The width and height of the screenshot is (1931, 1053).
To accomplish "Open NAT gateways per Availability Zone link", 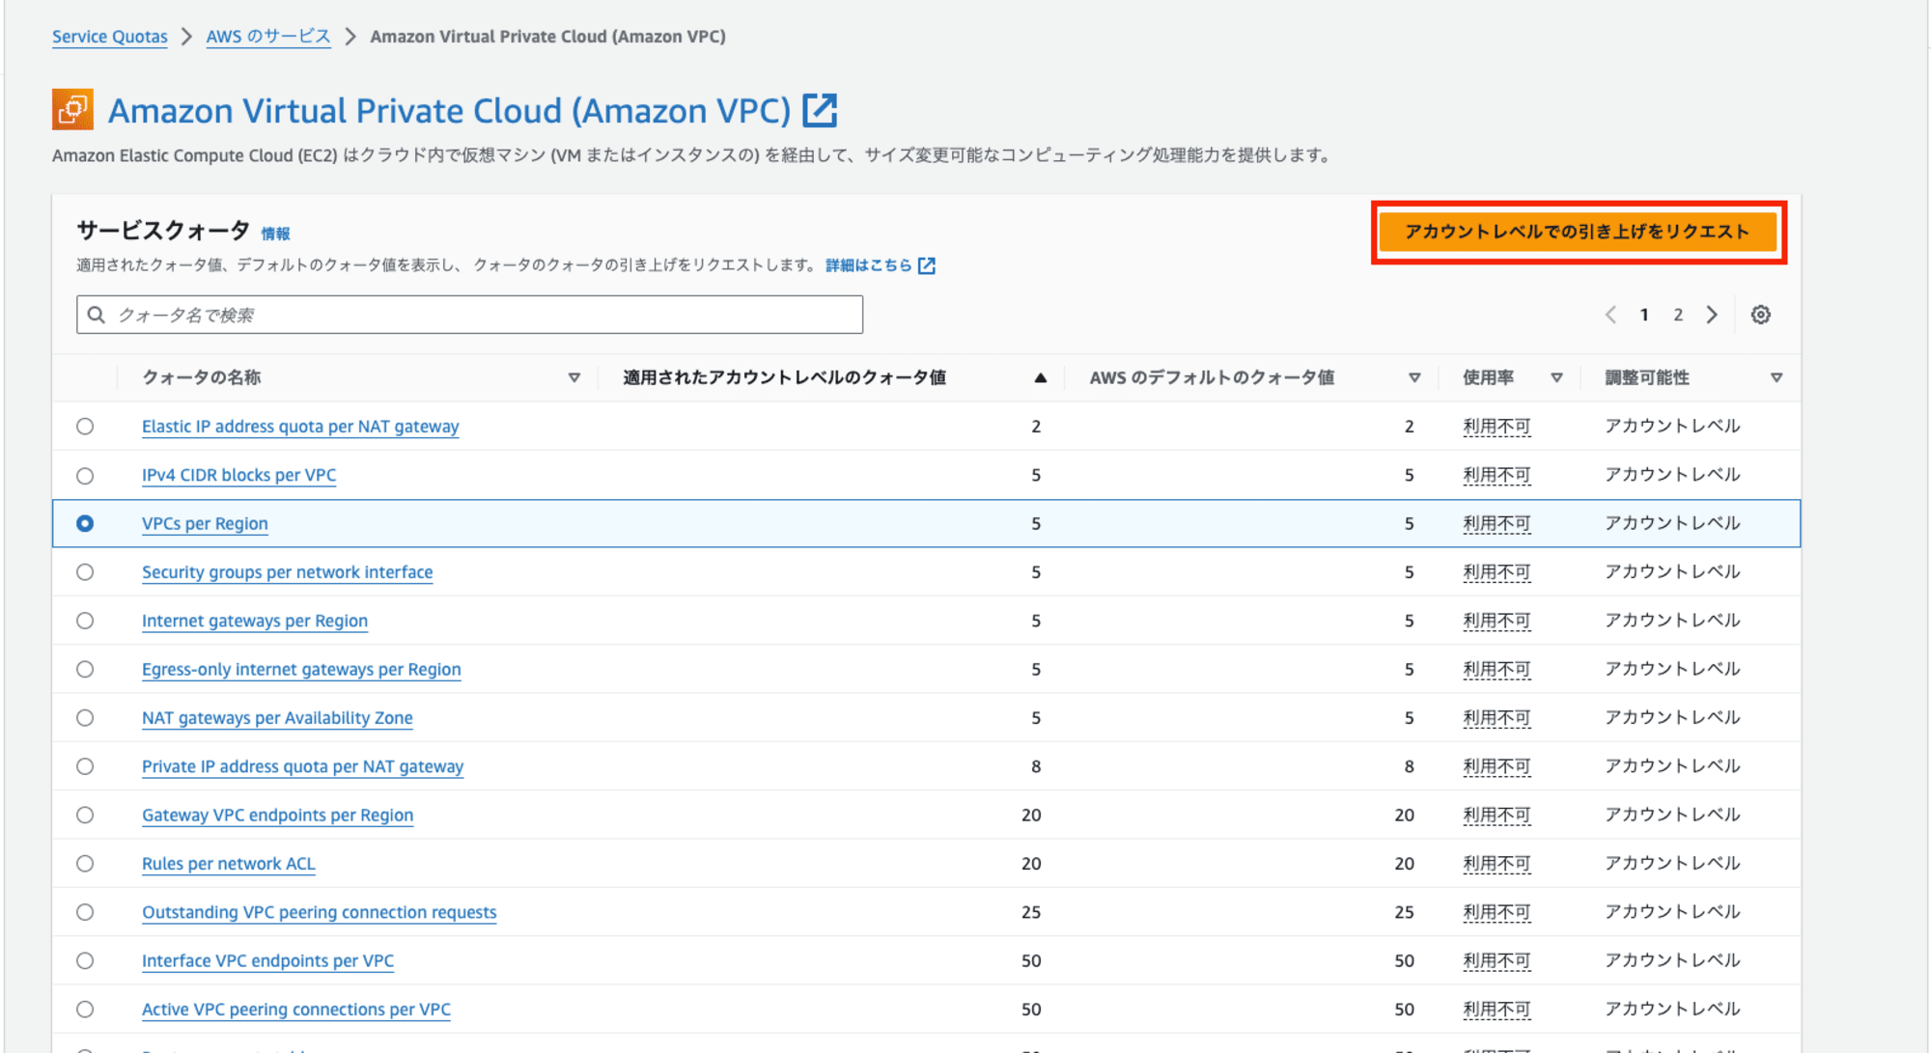I will coord(277,718).
